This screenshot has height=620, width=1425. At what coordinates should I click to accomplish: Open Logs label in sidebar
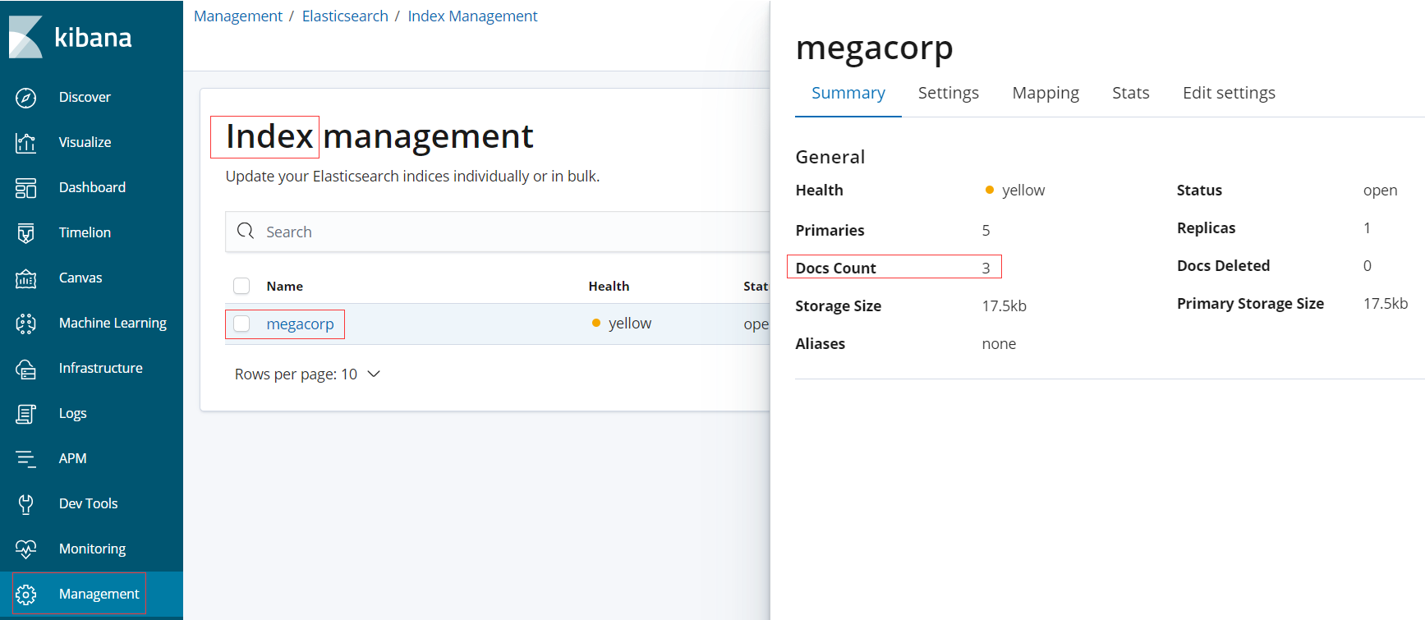(72, 413)
